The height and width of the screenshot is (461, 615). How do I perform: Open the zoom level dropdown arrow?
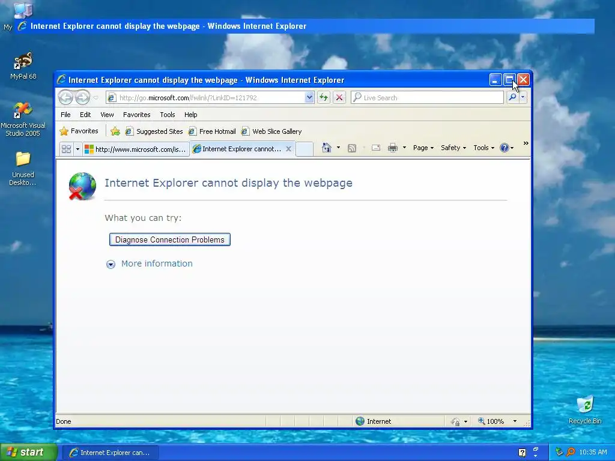coord(515,421)
